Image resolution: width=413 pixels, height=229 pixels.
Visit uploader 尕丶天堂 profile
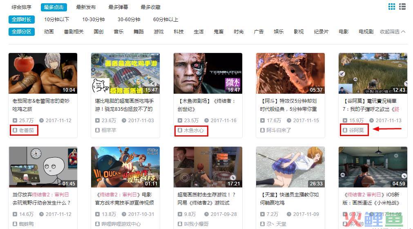(x=273, y=224)
